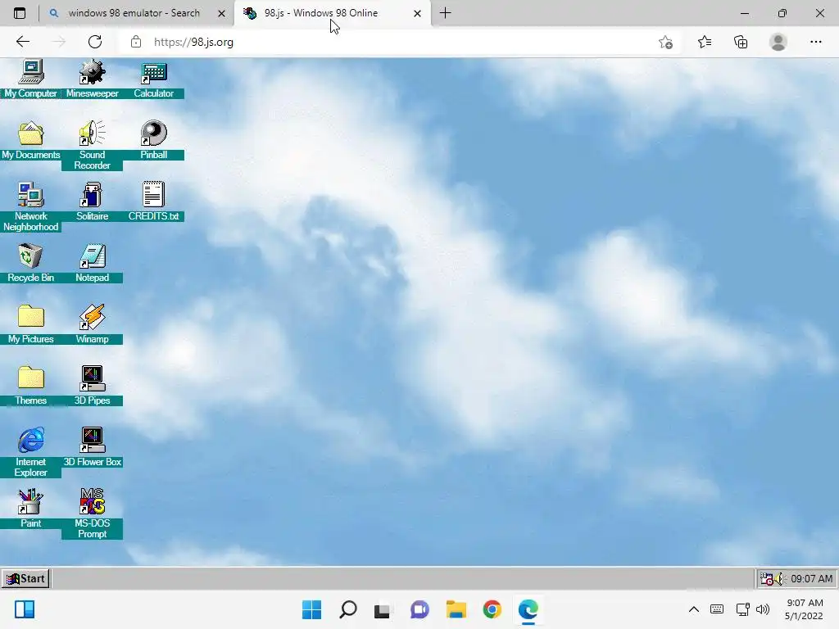Open a new browser tab
This screenshot has width=839, height=629.
pyautogui.click(x=445, y=13)
